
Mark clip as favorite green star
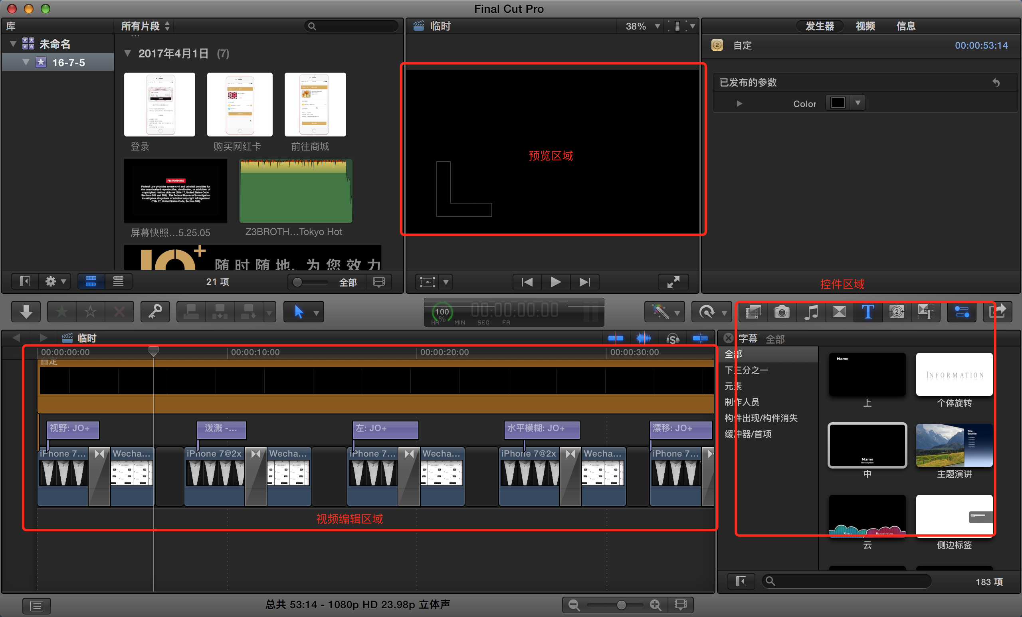click(62, 311)
